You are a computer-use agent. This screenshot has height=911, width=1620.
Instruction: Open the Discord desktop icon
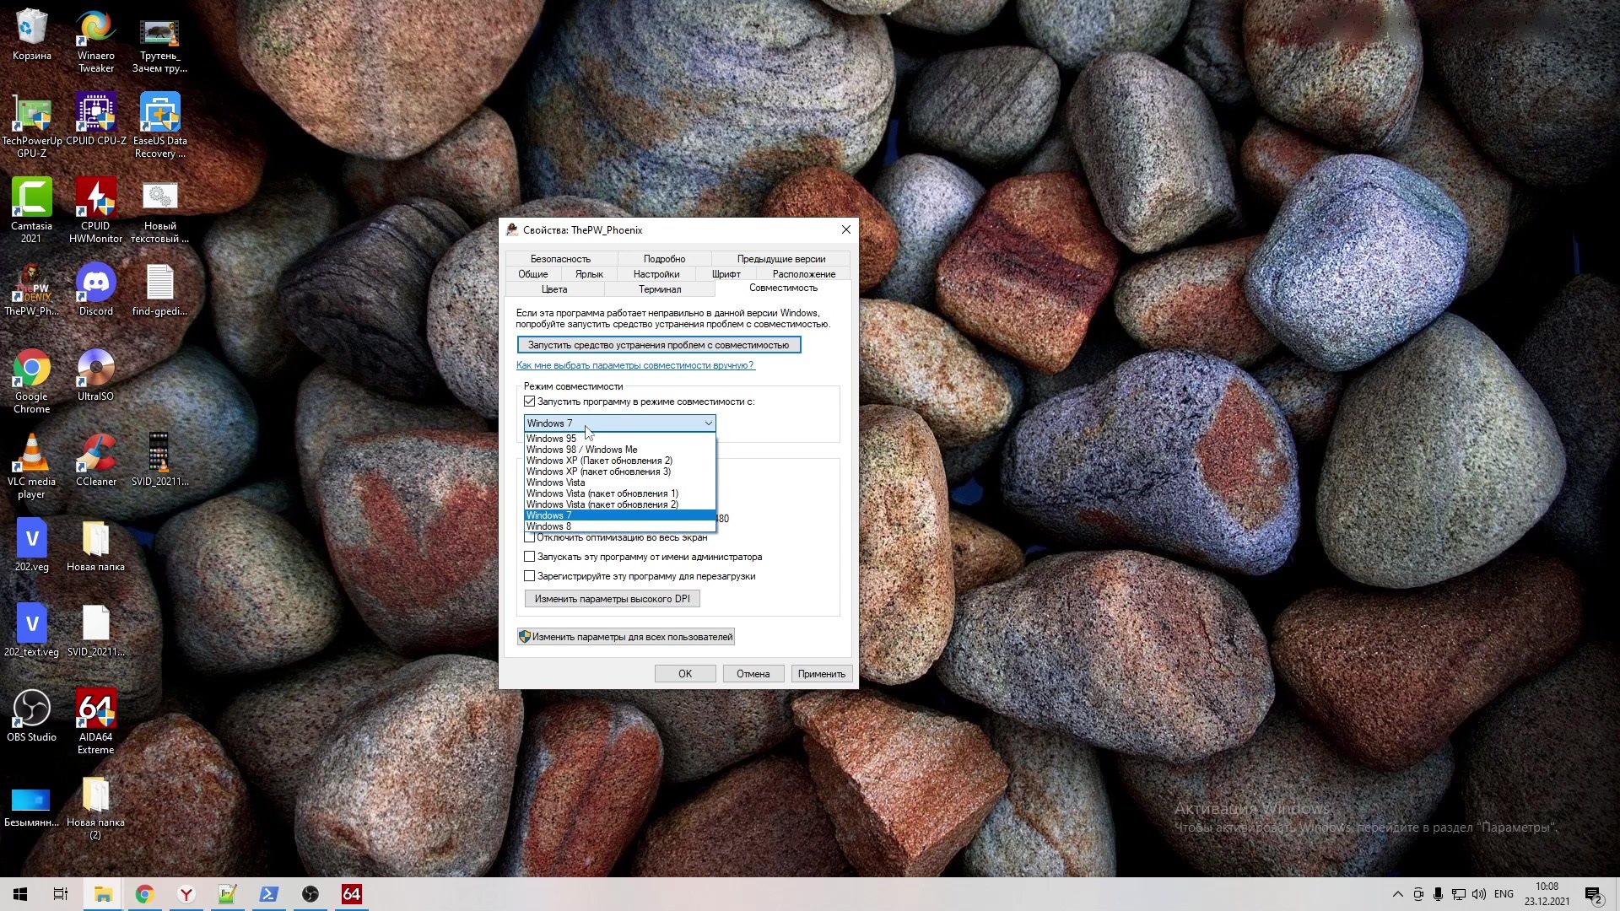click(95, 287)
